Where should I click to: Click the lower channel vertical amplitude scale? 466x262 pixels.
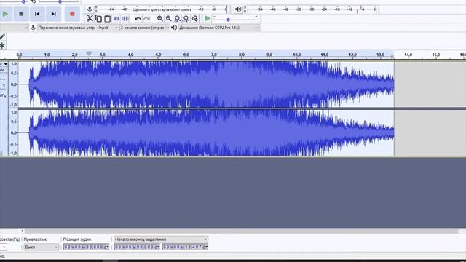click(x=13, y=132)
